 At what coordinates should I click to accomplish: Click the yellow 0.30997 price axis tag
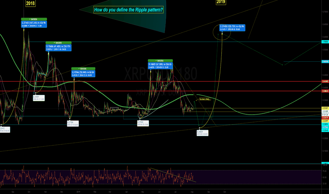(x=325, y=121)
